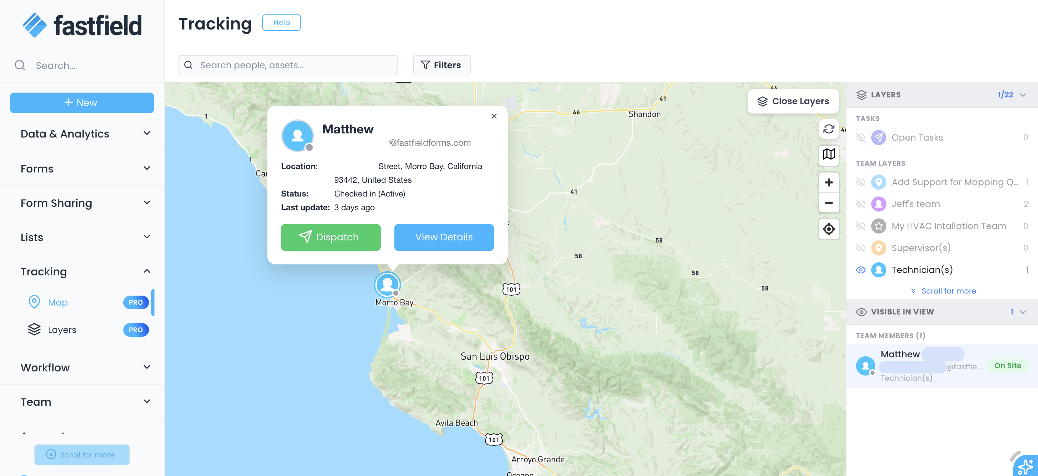The height and width of the screenshot is (476, 1038).
Task: Hide the Technician(s) layer
Action: pyautogui.click(x=860, y=270)
